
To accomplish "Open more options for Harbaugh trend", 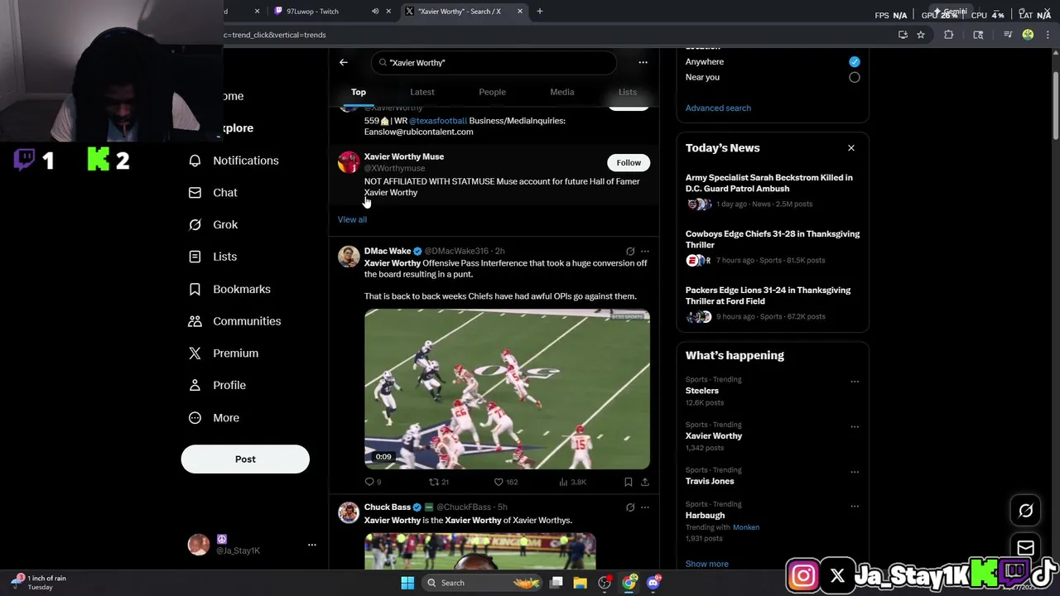I will pos(855,506).
